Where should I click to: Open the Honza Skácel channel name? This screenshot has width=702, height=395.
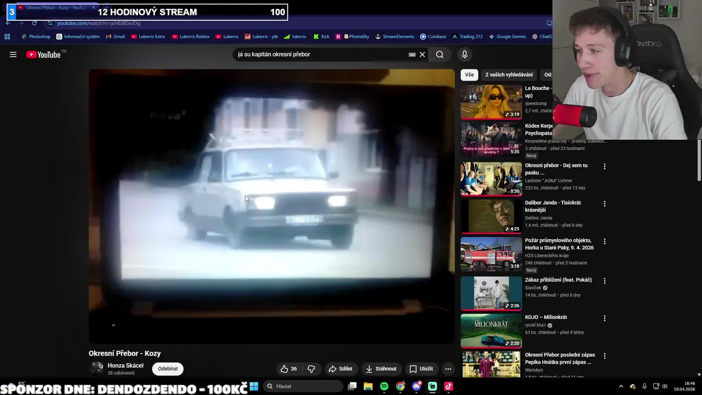[126, 365]
